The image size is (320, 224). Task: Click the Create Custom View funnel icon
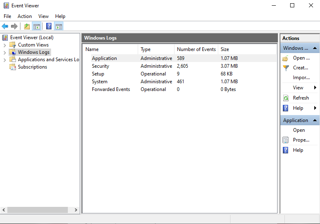286,68
